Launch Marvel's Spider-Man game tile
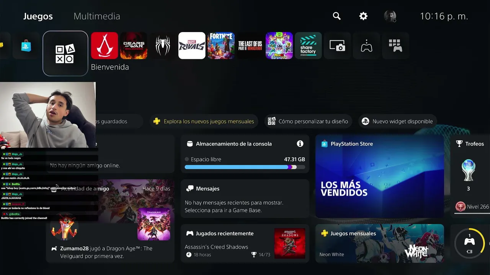Image resolution: width=490 pixels, height=275 pixels. [163, 46]
